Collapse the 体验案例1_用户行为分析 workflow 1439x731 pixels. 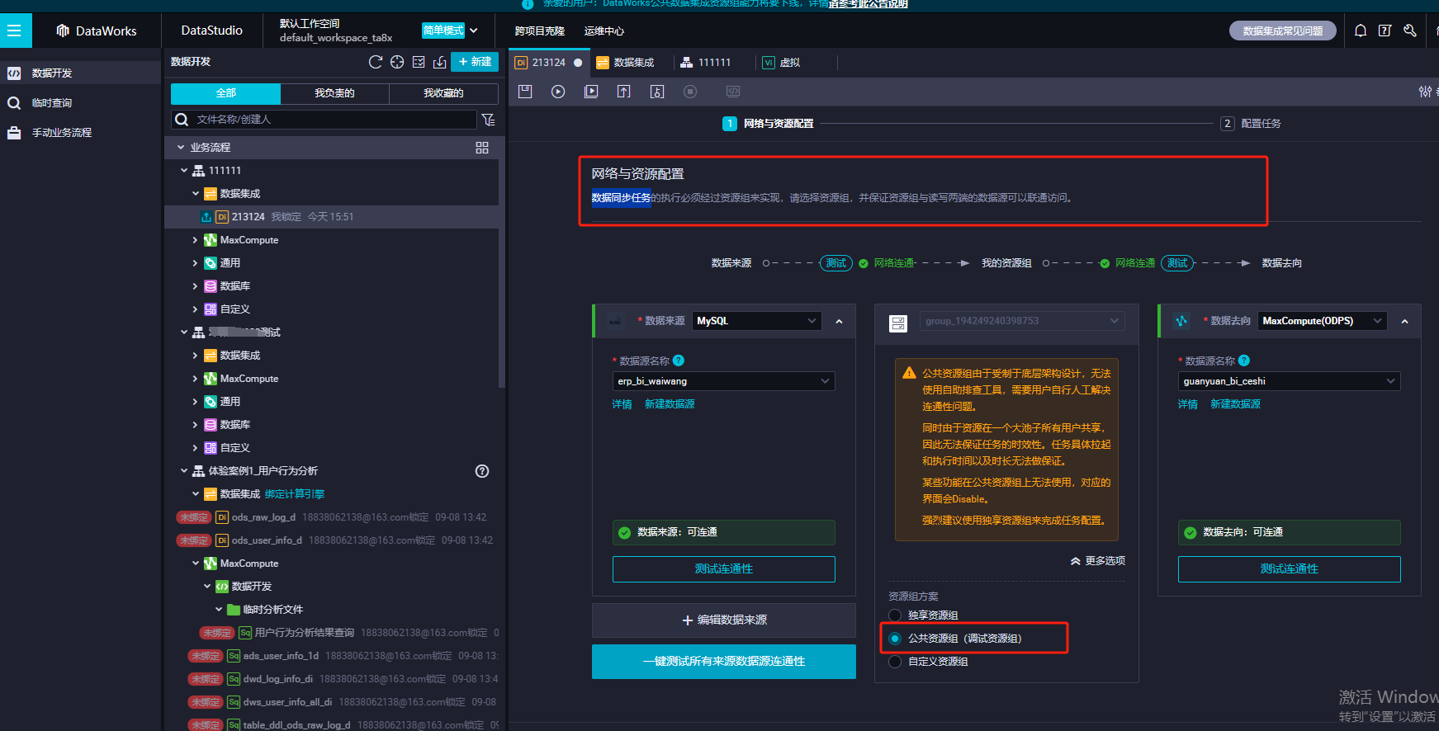tap(184, 471)
